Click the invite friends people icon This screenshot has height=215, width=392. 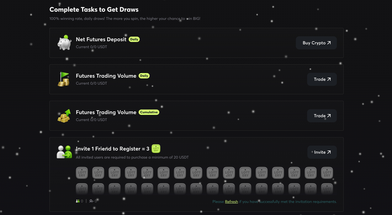pyautogui.click(x=64, y=152)
